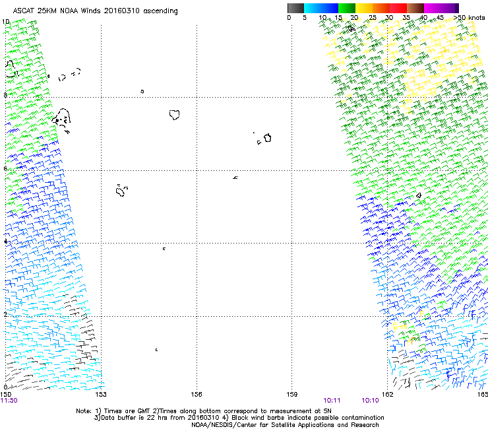Click the '8' latitude axis label

5,95
